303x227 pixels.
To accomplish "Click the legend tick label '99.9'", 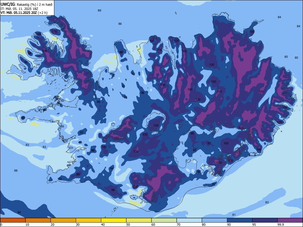I will (x=281, y=225).
